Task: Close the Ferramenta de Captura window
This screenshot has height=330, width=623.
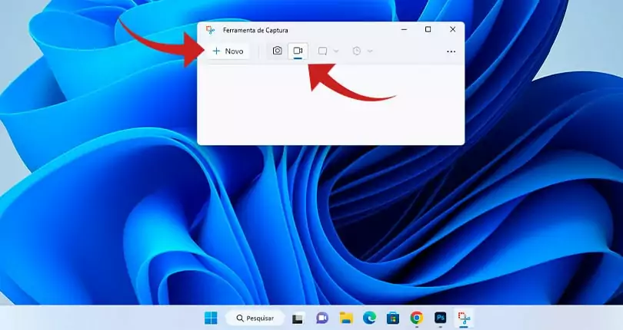Action: [452, 29]
